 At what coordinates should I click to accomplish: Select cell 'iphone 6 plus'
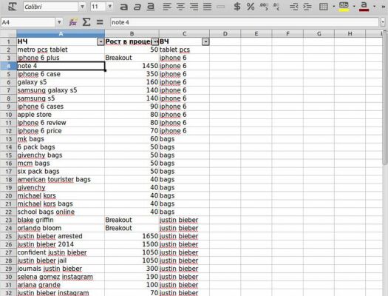(61, 58)
